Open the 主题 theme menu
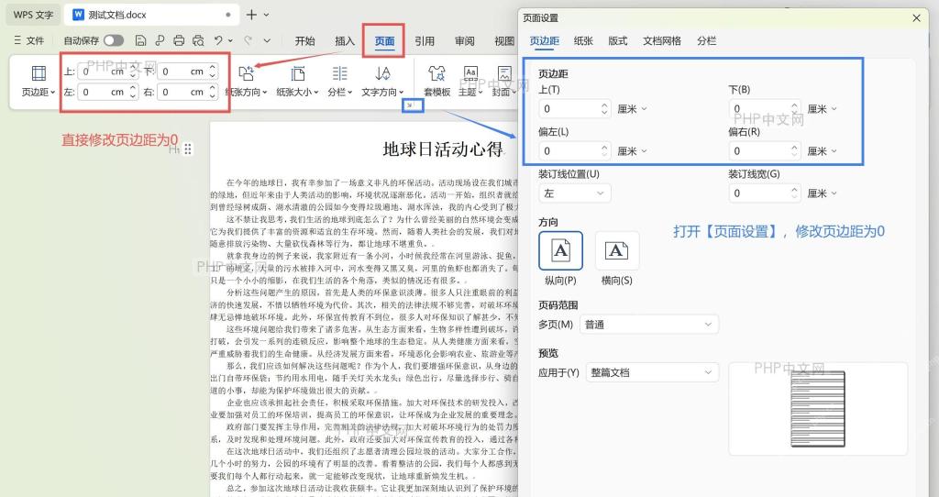The height and width of the screenshot is (497, 939). [470, 81]
